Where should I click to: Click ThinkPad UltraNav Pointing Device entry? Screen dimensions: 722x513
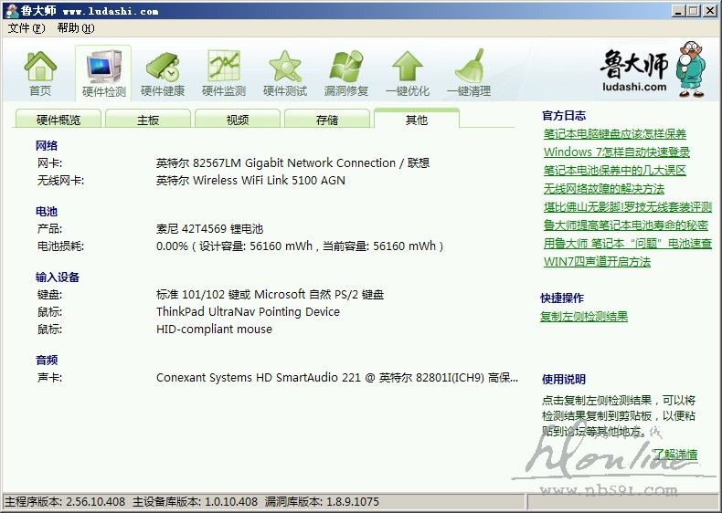tap(248, 312)
